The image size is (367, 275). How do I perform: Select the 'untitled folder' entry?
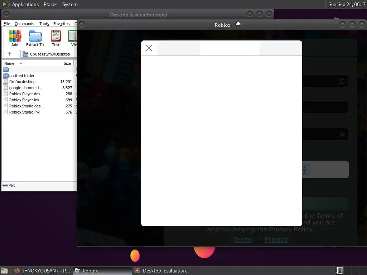pos(39,76)
